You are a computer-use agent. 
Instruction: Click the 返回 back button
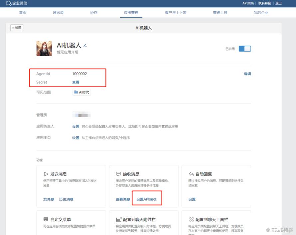(x=17, y=28)
